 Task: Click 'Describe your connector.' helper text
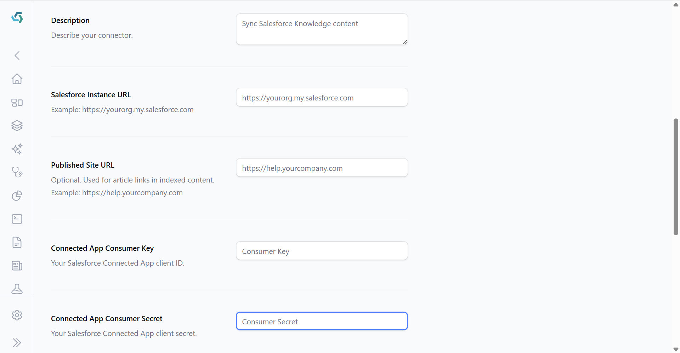[92, 35]
